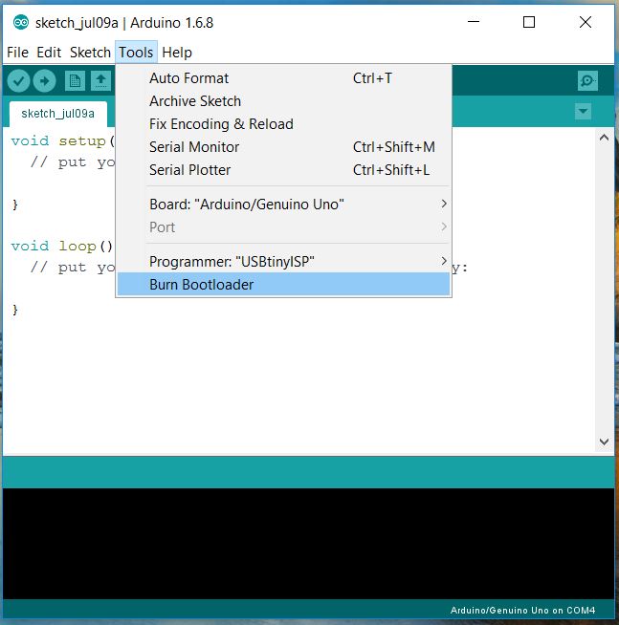This screenshot has width=619, height=625.
Task: Expand the Programmer submenu arrow
Action: [x=443, y=261]
